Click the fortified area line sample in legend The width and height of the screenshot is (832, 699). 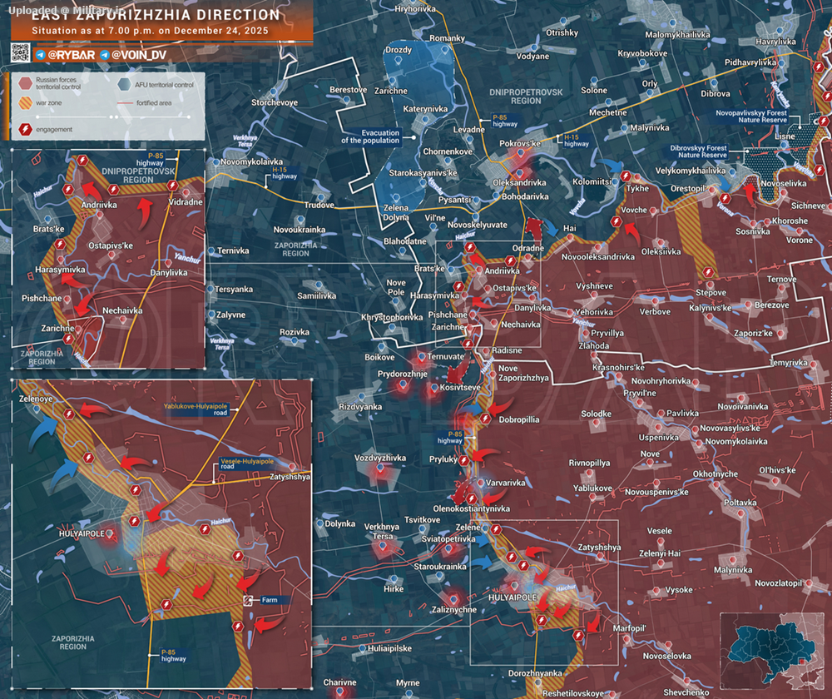[x=124, y=104]
